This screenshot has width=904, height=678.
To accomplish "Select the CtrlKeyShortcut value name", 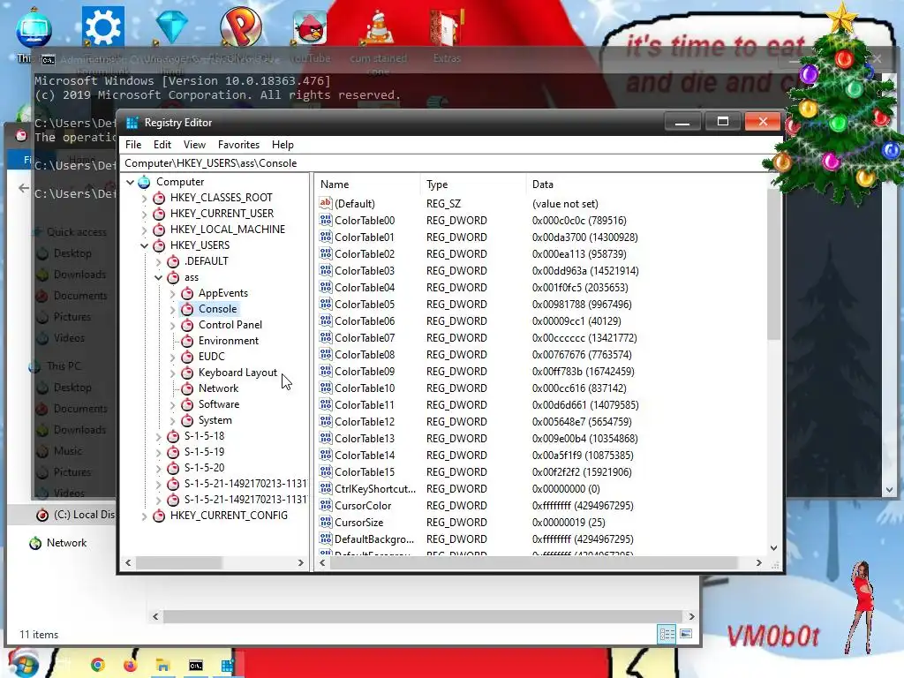I will point(374,489).
